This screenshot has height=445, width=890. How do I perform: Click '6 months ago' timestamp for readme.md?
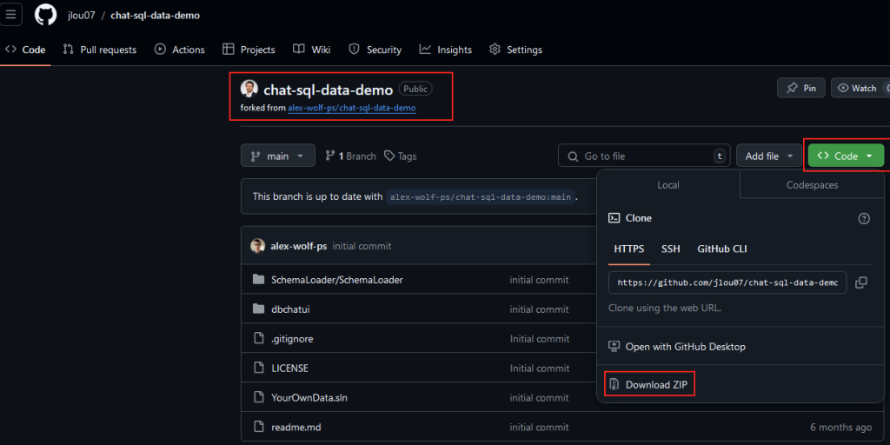pos(840,428)
